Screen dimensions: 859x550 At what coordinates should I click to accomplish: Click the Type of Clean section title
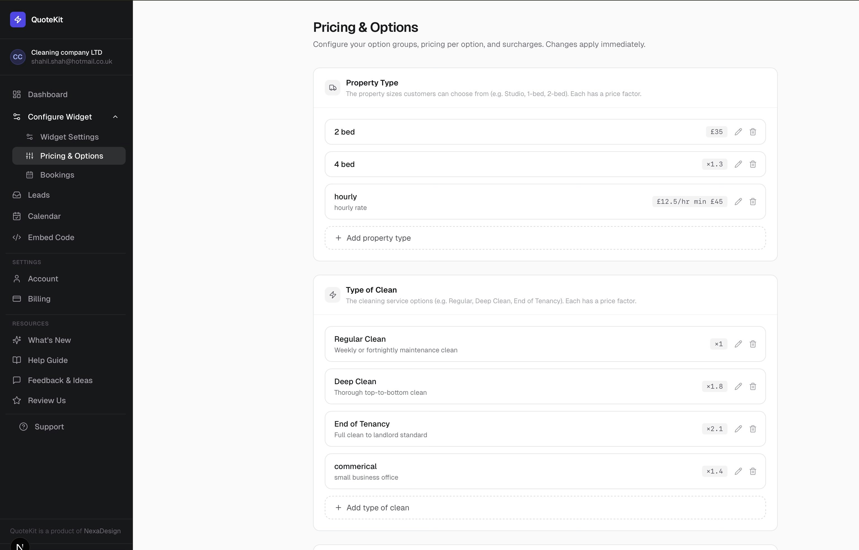pyautogui.click(x=371, y=290)
